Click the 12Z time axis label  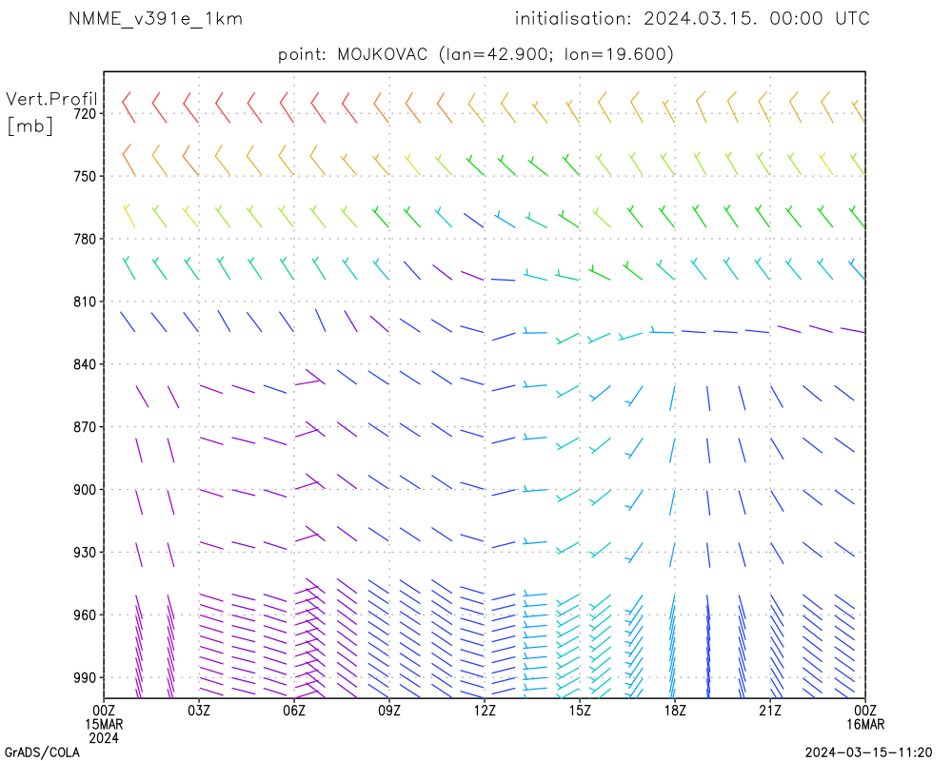click(x=485, y=711)
